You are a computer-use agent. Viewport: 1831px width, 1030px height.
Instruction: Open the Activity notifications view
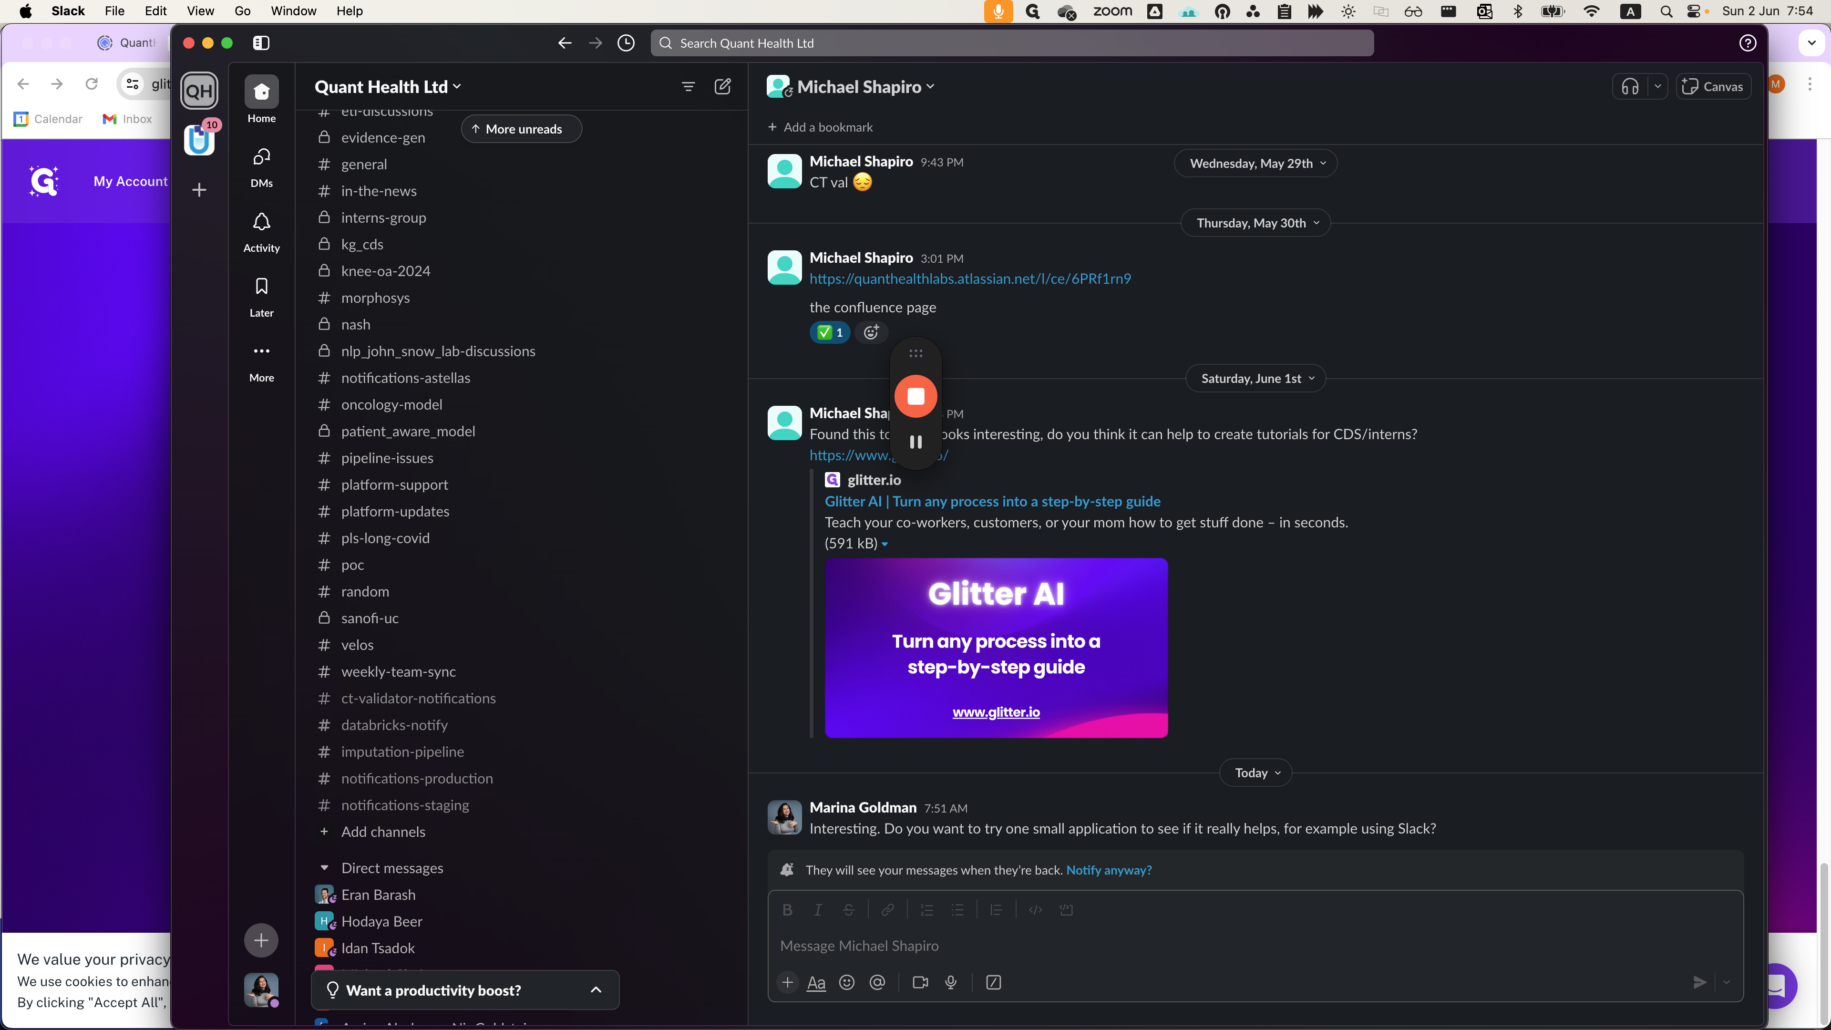click(x=262, y=232)
